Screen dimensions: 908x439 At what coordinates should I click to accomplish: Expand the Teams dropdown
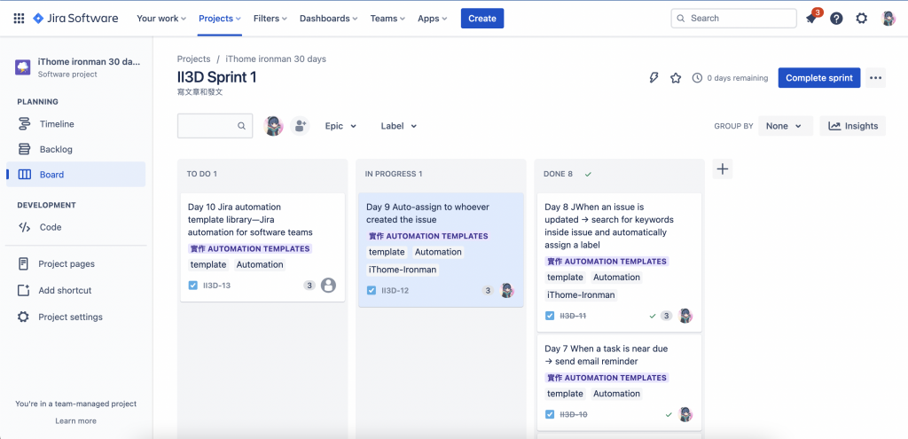point(388,19)
